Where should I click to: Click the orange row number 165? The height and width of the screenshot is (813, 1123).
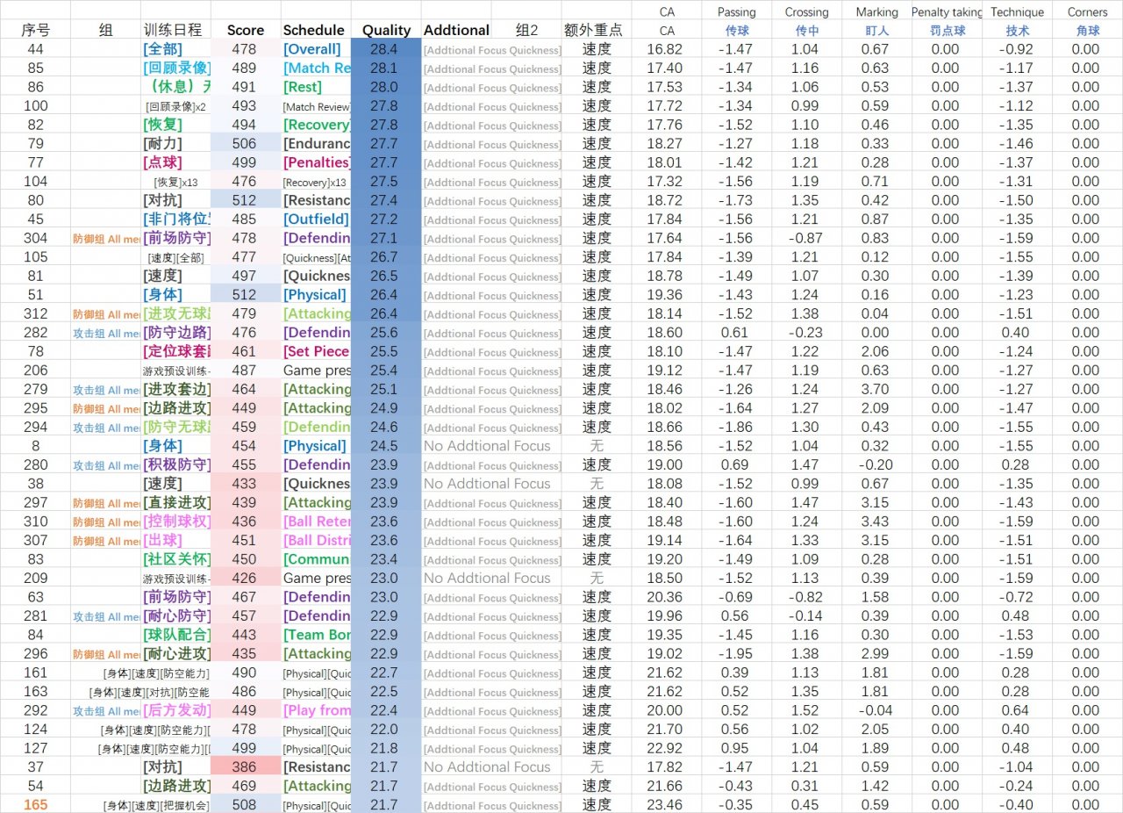[x=35, y=805]
